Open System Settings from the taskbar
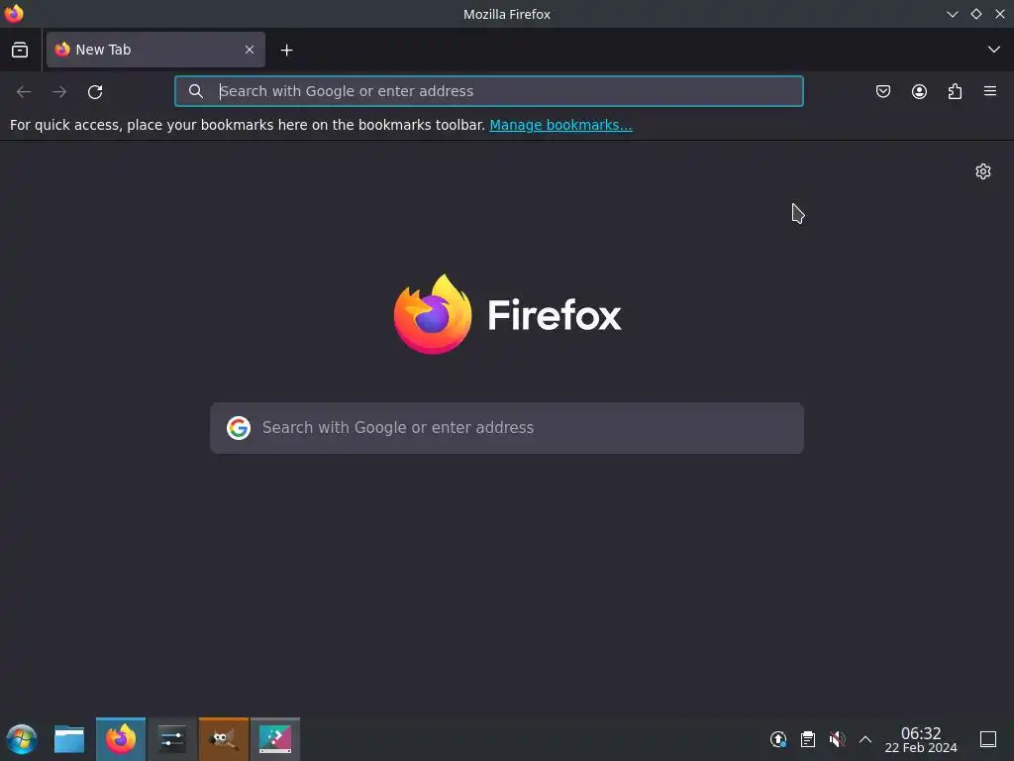The image size is (1014, 761). (x=172, y=739)
